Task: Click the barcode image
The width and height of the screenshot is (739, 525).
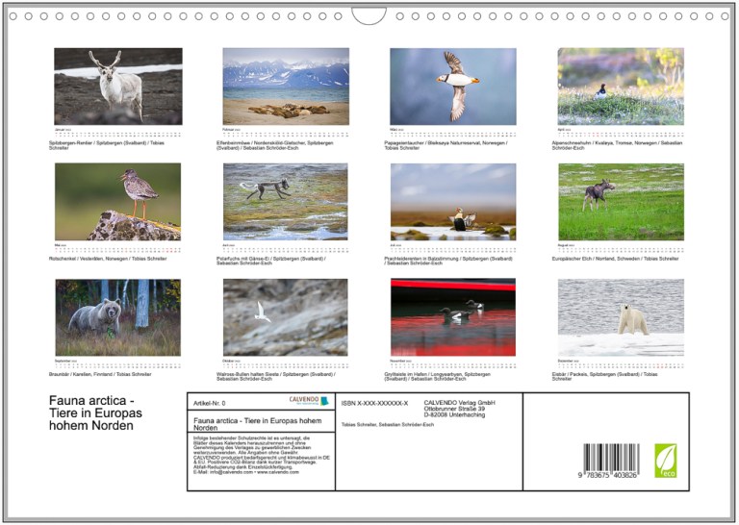Action: 609,461
